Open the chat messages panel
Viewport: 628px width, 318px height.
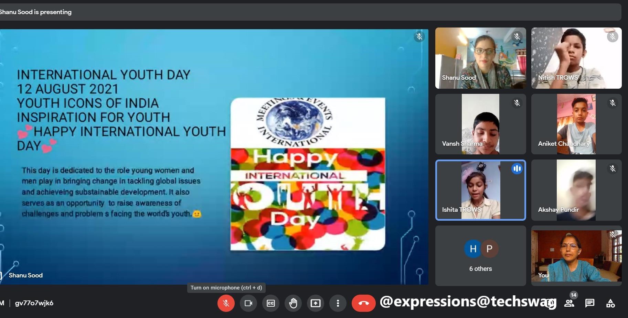(590, 303)
